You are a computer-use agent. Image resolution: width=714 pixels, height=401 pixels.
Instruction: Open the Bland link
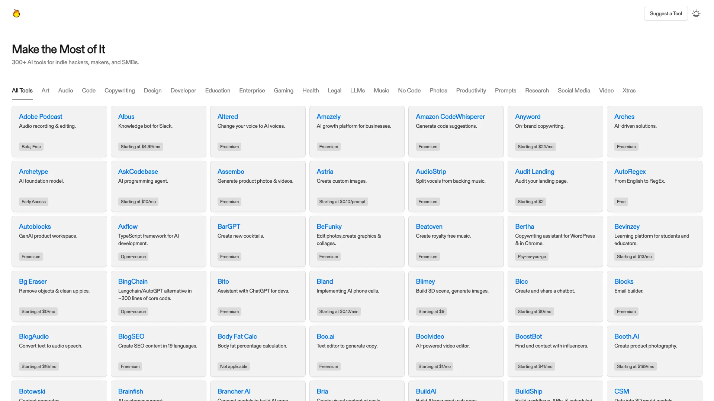point(325,281)
